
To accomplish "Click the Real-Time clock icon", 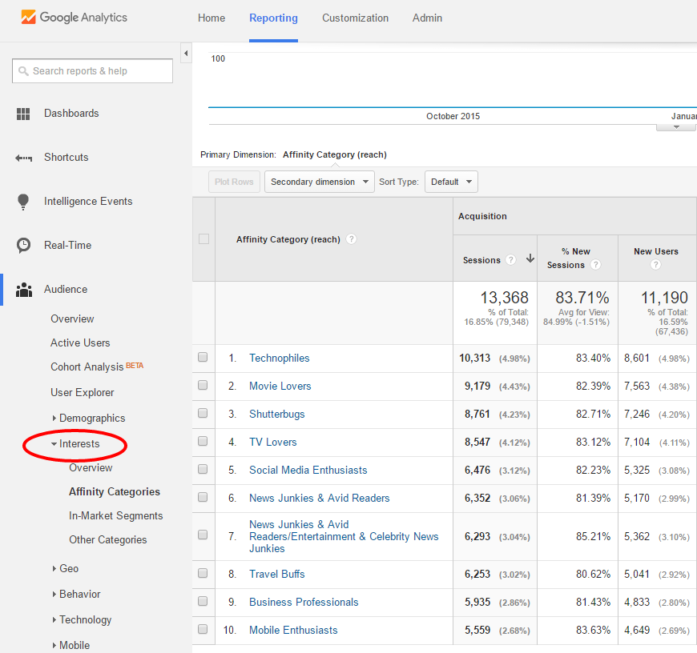I will 23,245.
